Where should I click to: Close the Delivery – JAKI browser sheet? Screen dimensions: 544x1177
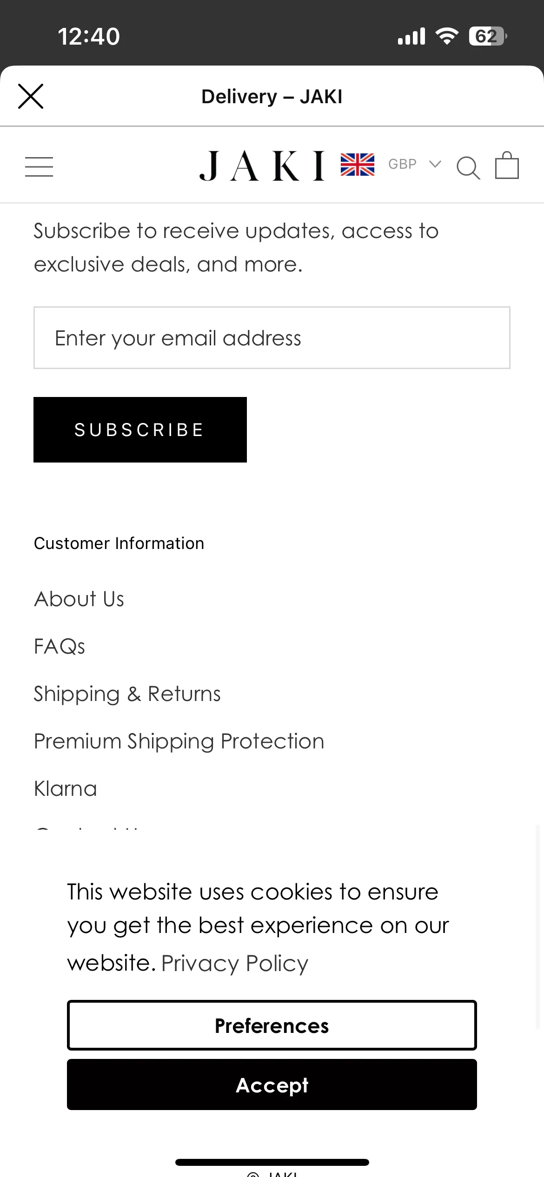(31, 96)
